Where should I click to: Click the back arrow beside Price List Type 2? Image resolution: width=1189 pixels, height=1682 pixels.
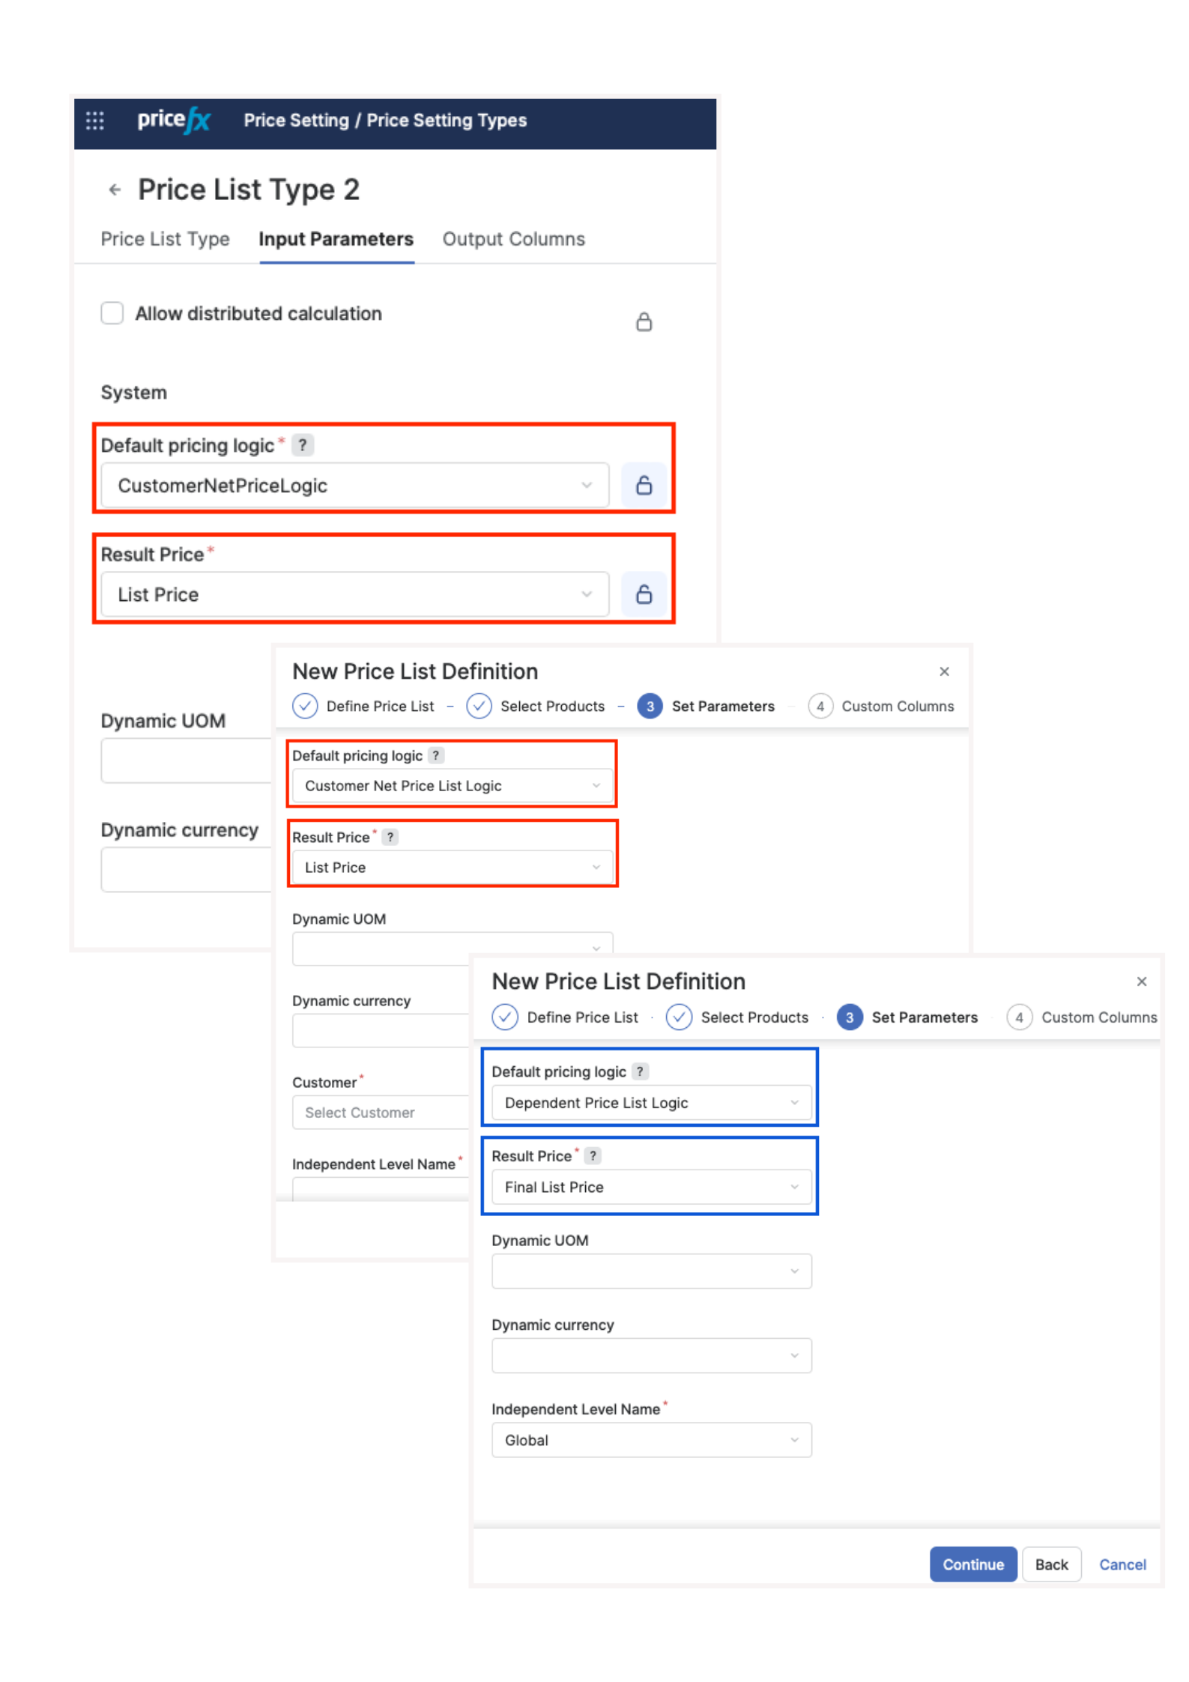coord(115,190)
